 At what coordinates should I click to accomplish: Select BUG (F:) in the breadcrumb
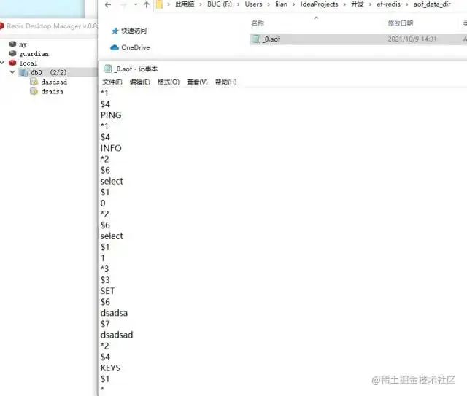(x=219, y=4)
